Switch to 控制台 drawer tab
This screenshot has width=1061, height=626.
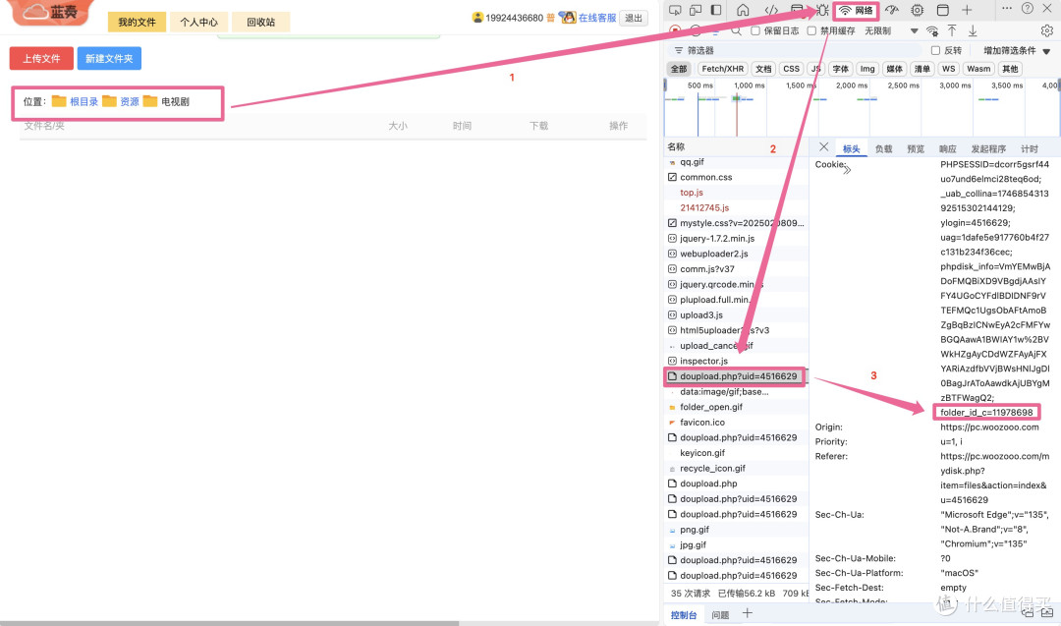click(x=684, y=614)
